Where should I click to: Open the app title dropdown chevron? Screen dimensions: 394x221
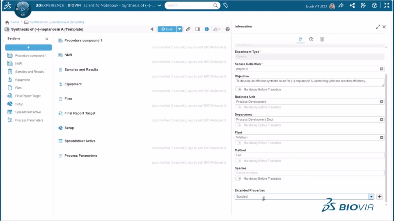[x=159, y=5]
